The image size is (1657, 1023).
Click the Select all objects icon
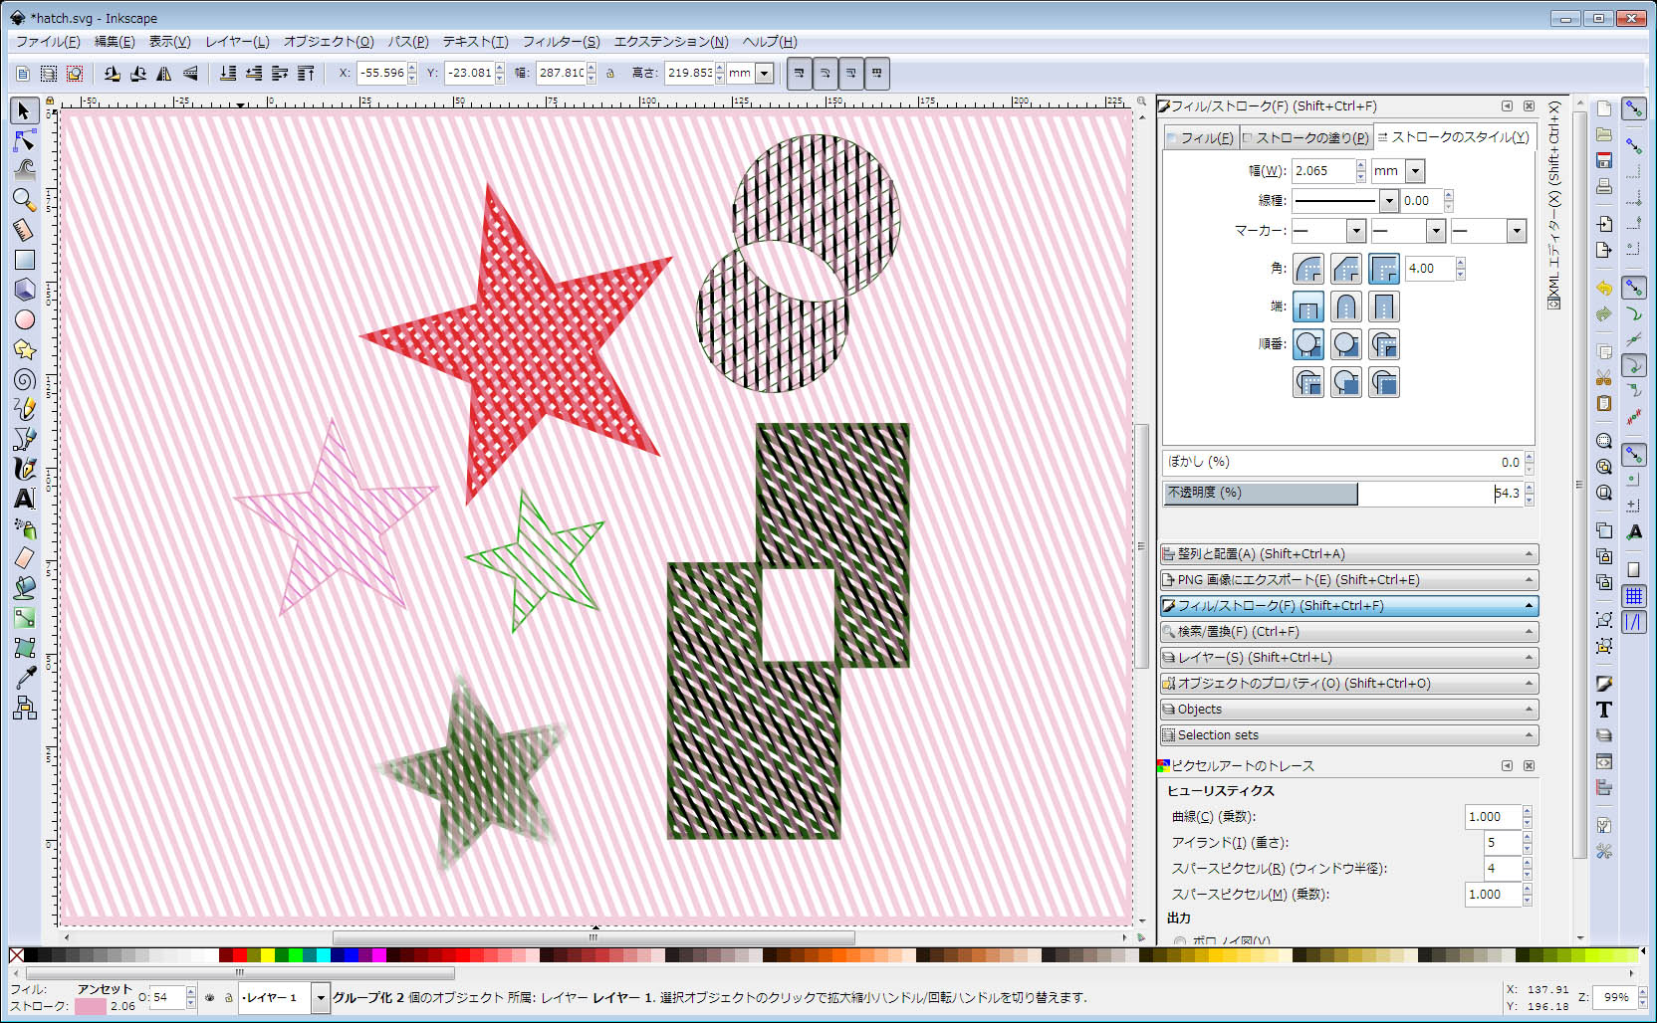23,73
